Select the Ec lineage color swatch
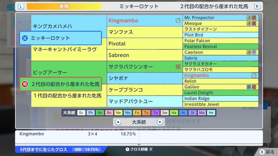The height and width of the screenshot is (156, 278). click(81, 113)
